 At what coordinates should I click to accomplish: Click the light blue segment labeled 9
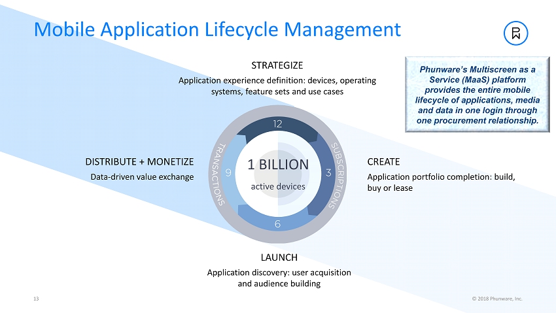pos(227,173)
